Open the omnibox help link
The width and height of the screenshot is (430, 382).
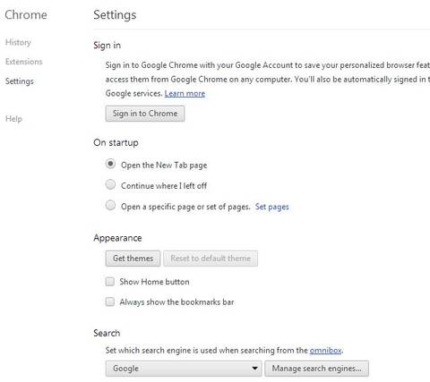click(x=325, y=350)
